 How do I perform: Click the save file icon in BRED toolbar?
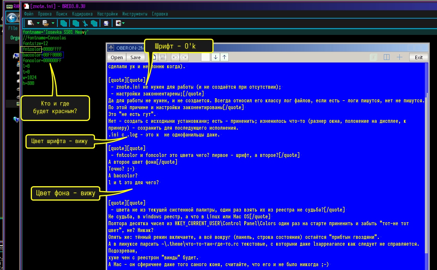(x=46, y=23)
